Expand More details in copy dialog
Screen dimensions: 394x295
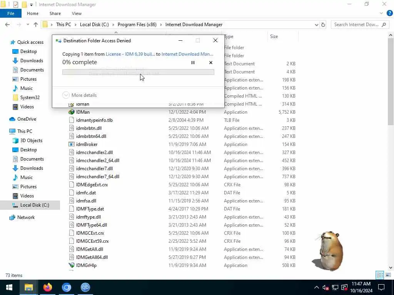coord(79,95)
